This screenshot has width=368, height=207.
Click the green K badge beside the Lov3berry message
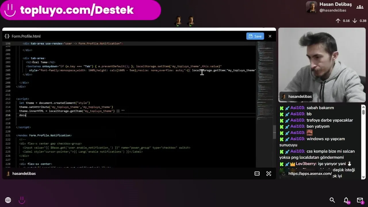[x=282, y=164]
